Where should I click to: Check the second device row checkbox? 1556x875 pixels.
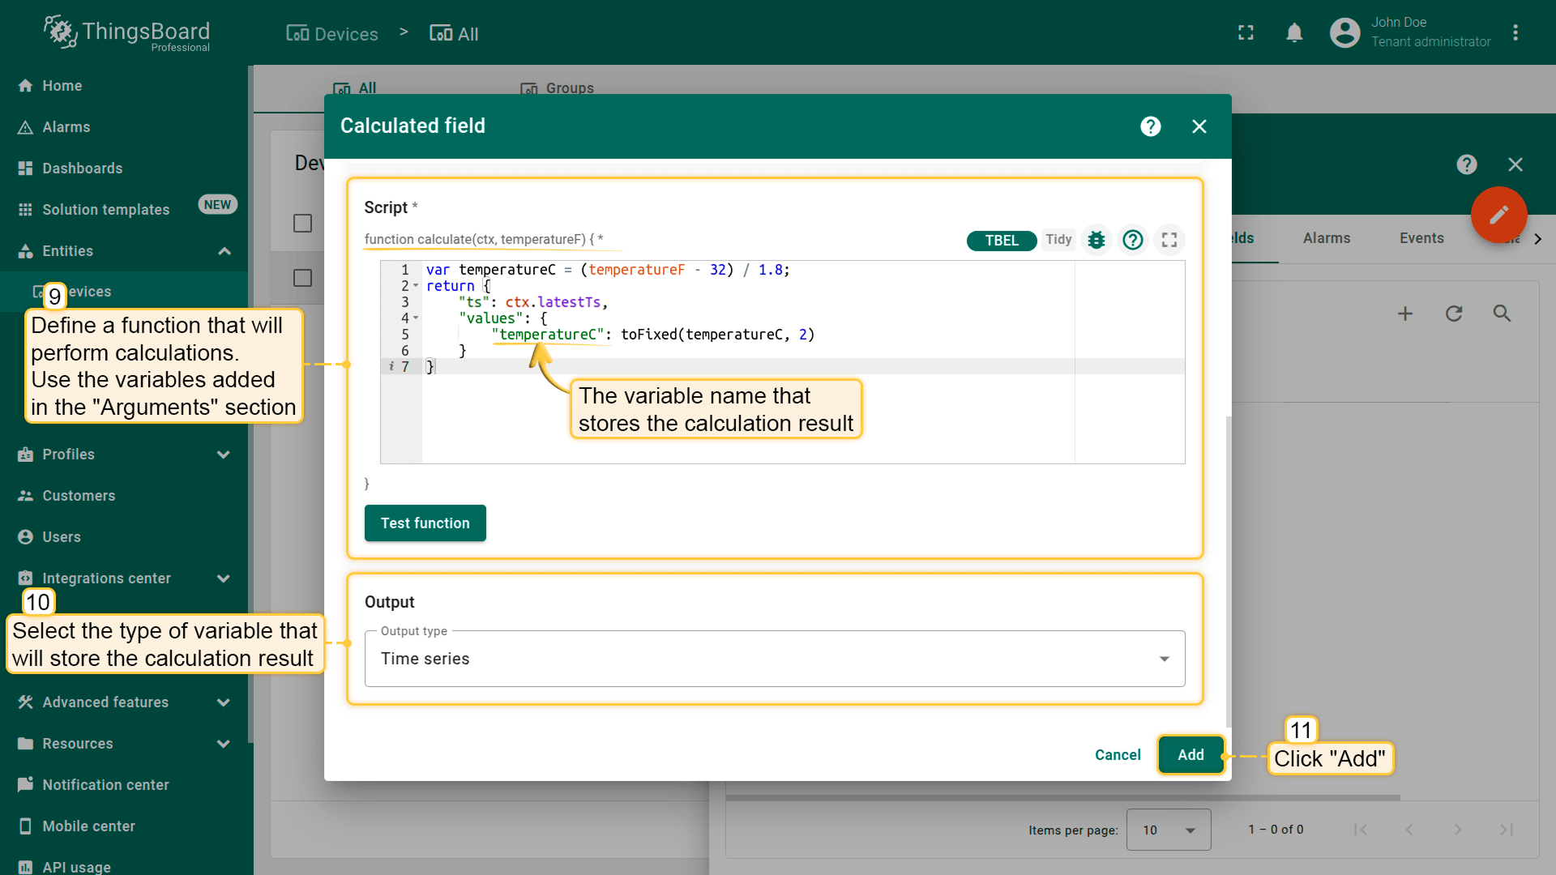click(x=302, y=278)
